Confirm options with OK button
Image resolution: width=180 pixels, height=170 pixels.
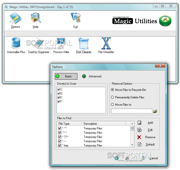pos(127,158)
